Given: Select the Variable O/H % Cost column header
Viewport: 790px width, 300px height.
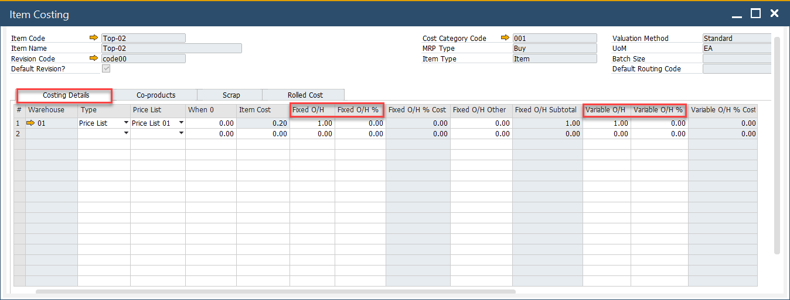Looking at the screenshot, I should pos(723,110).
